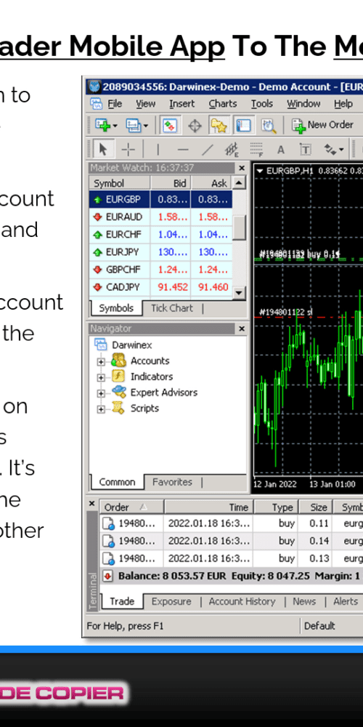
Task: Select the Crosshair tool
Action: click(x=128, y=149)
